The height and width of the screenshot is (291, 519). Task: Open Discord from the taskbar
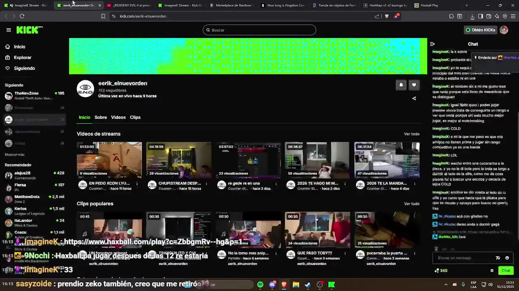[x=272, y=285]
